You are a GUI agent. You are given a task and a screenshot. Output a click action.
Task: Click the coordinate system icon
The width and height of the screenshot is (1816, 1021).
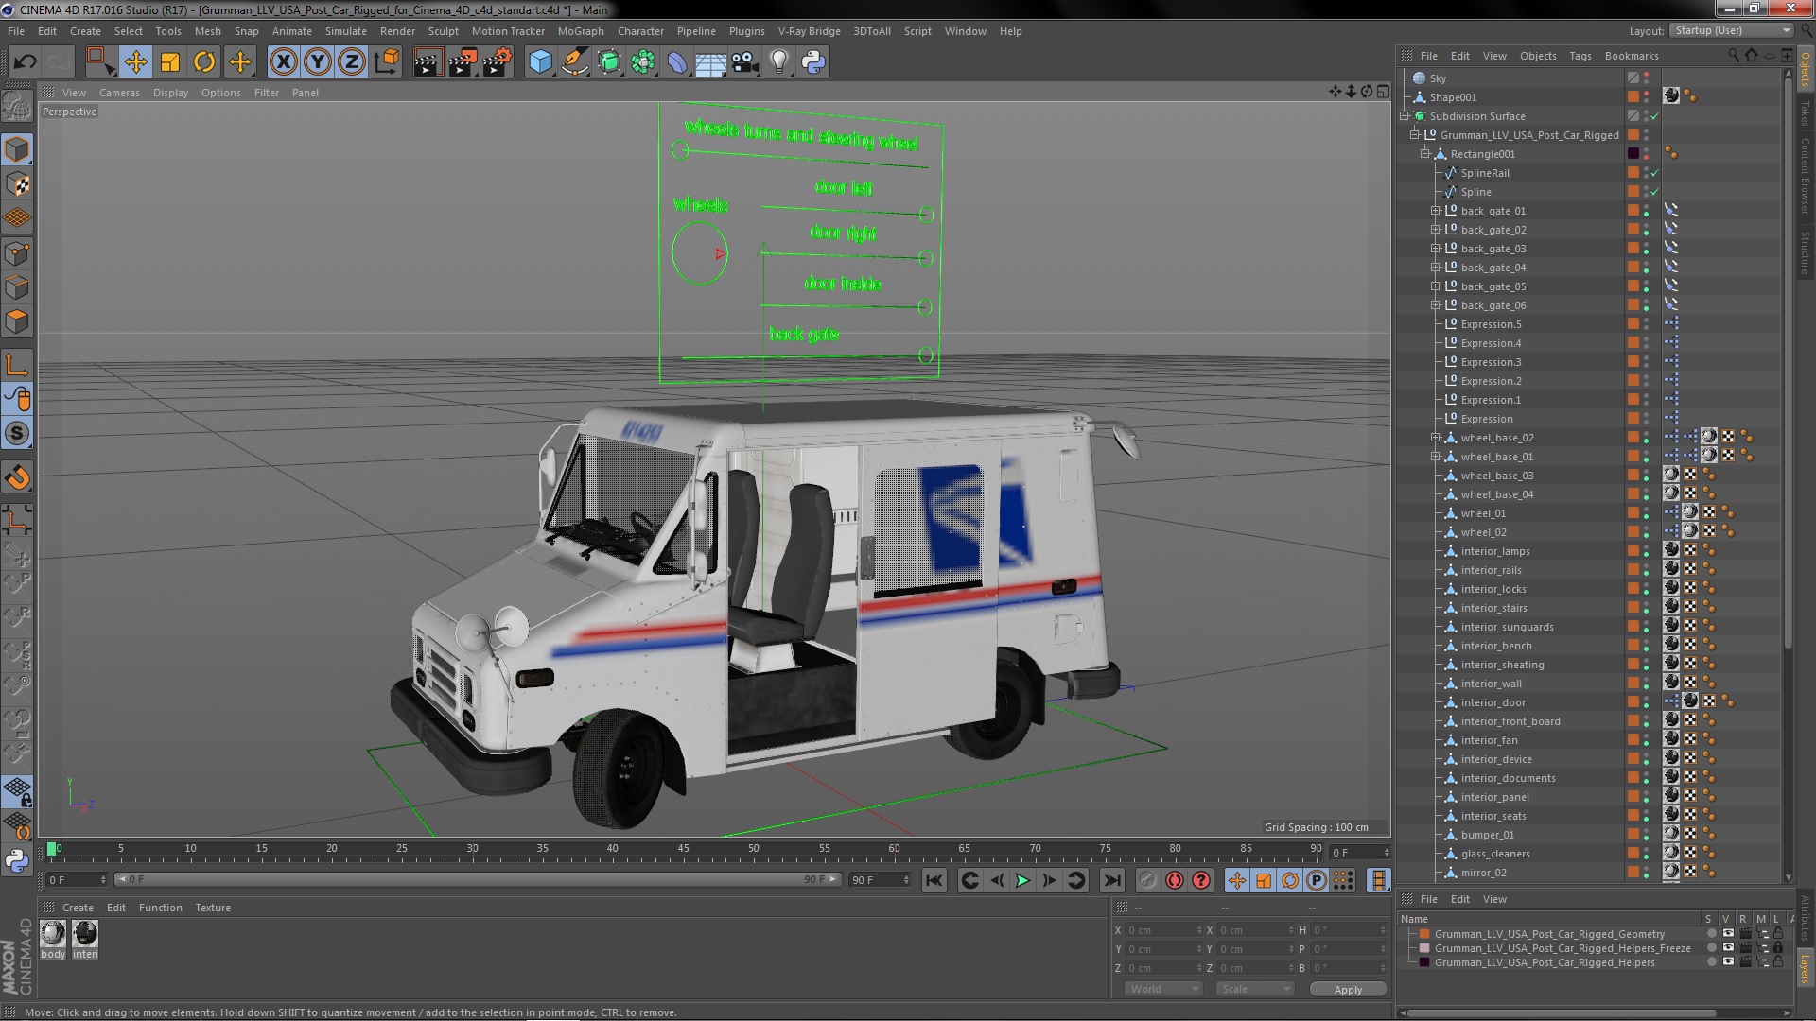[x=387, y=62]
